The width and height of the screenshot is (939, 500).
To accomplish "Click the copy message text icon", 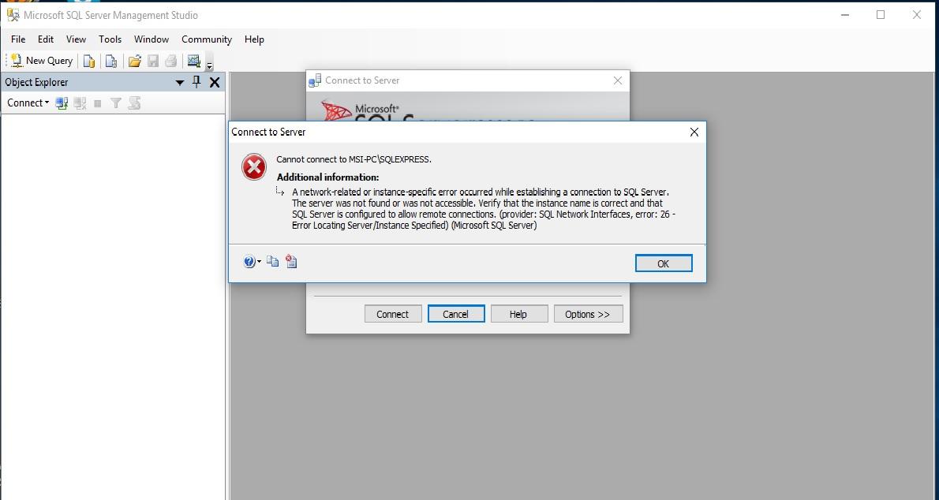I will click(x=272, y=261).
